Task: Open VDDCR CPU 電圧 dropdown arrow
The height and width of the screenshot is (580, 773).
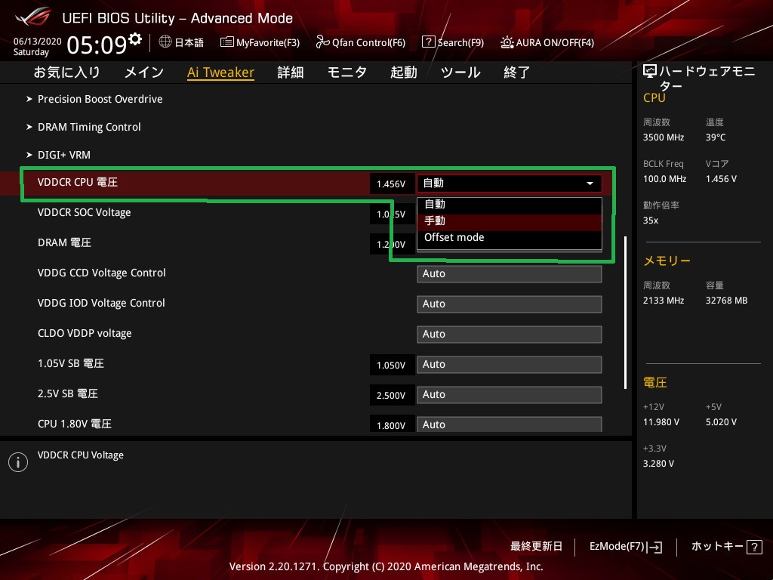Action: point(590,184)
